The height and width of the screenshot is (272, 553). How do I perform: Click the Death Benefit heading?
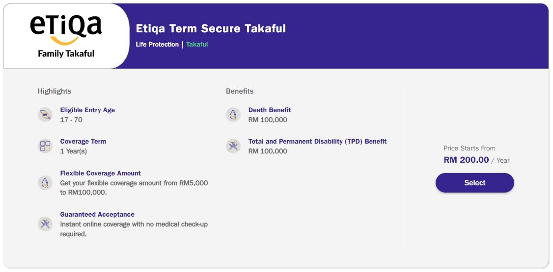tap(270, 110)
